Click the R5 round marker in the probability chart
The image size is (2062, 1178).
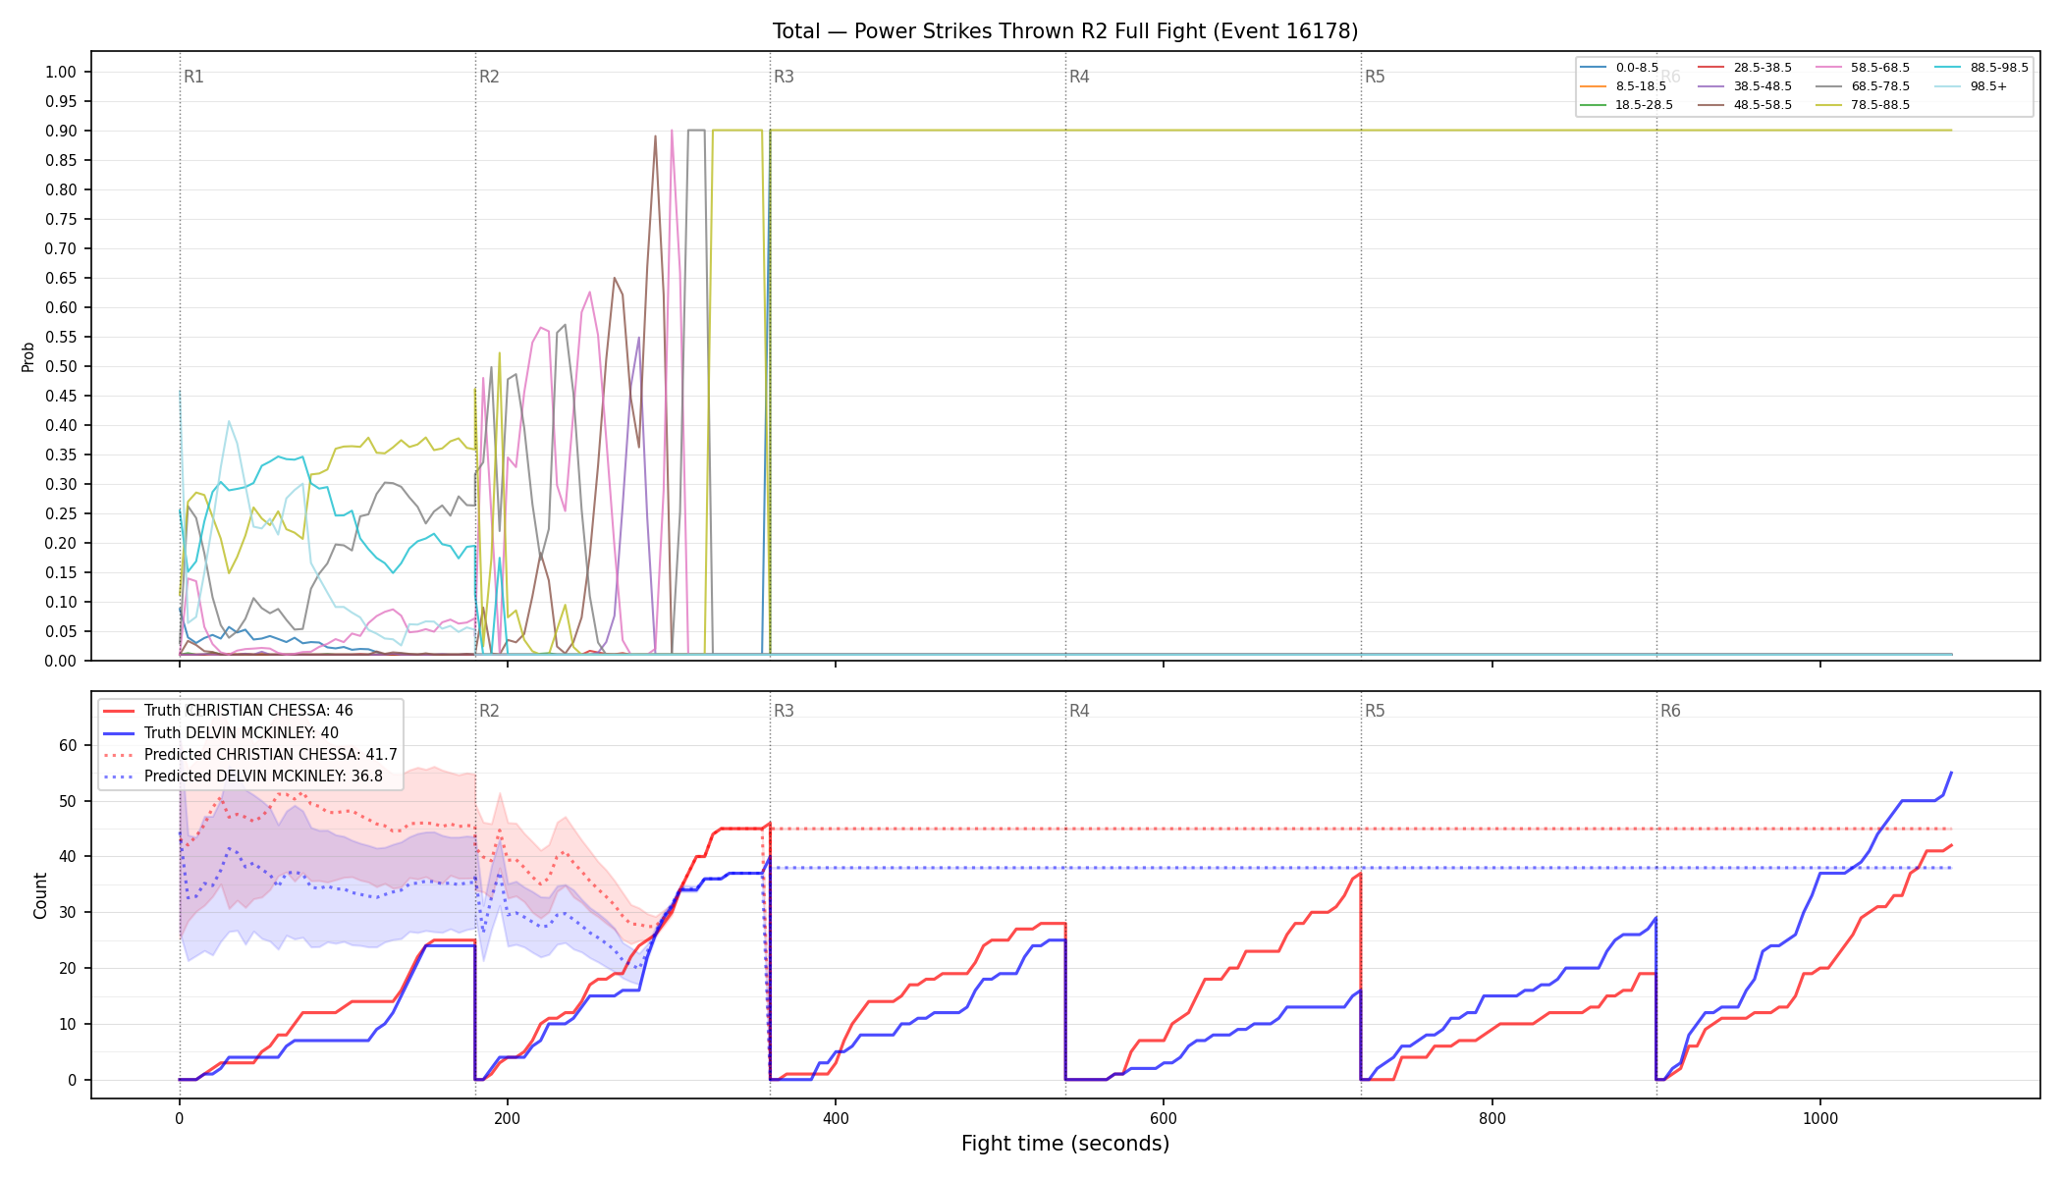click(1375, 77)
